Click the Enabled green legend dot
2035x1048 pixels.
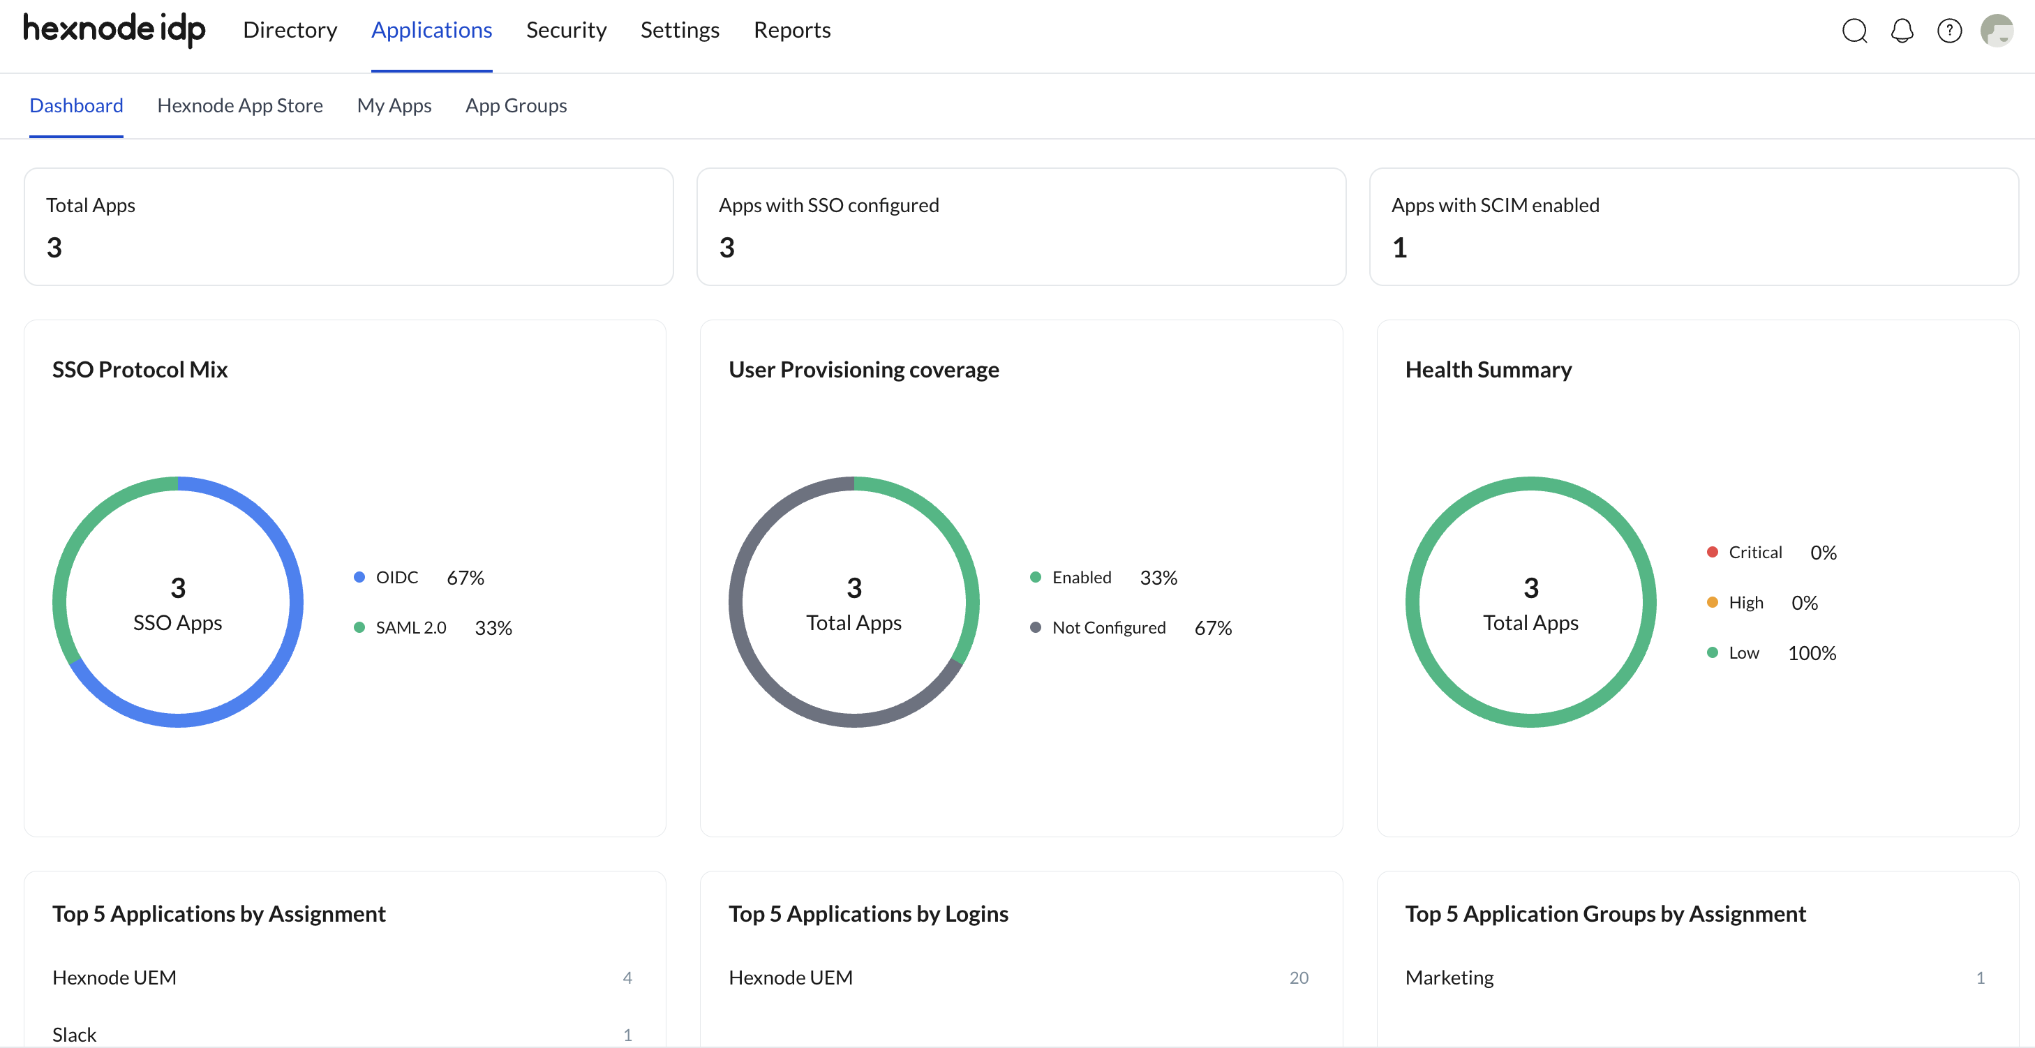click(1036, 577)
